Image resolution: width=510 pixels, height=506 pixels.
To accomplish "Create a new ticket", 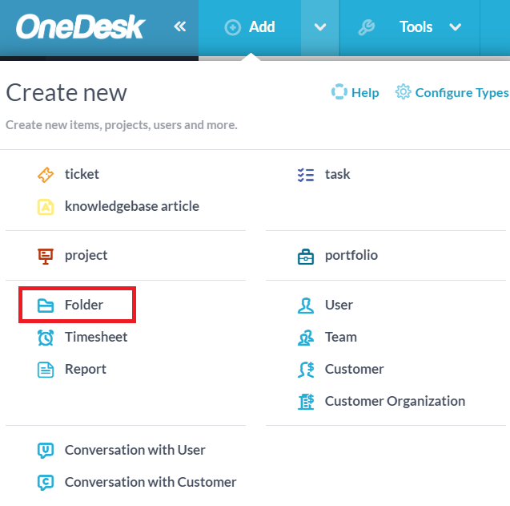I will point(82,174).
